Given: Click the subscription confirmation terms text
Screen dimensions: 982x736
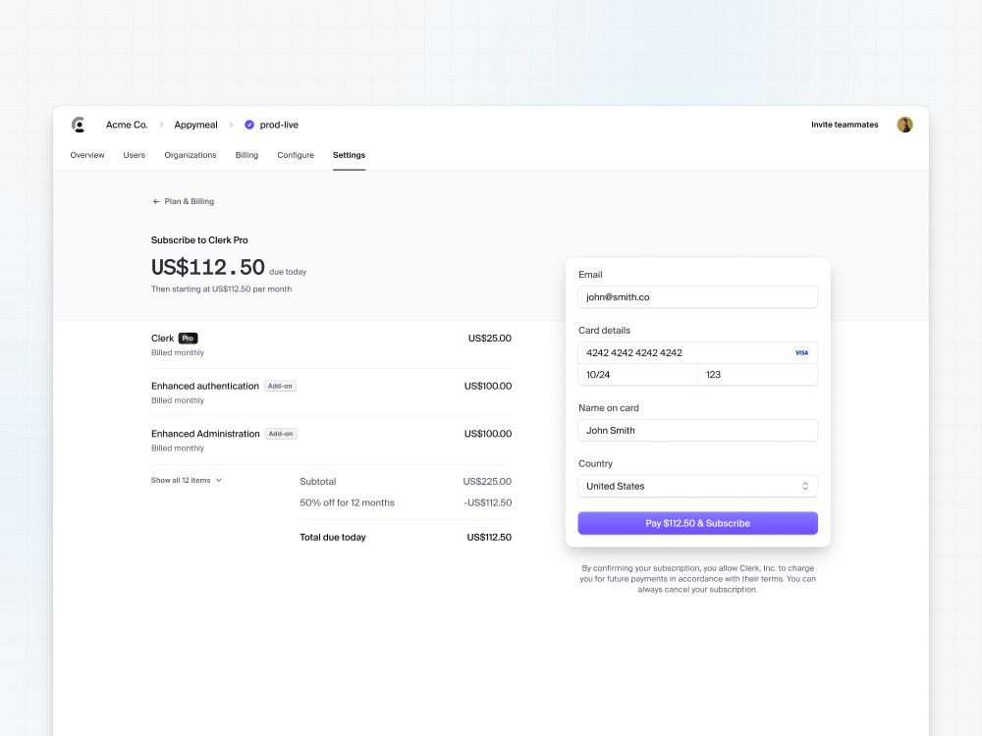Looking at the screenshot, I should point(697,579).
